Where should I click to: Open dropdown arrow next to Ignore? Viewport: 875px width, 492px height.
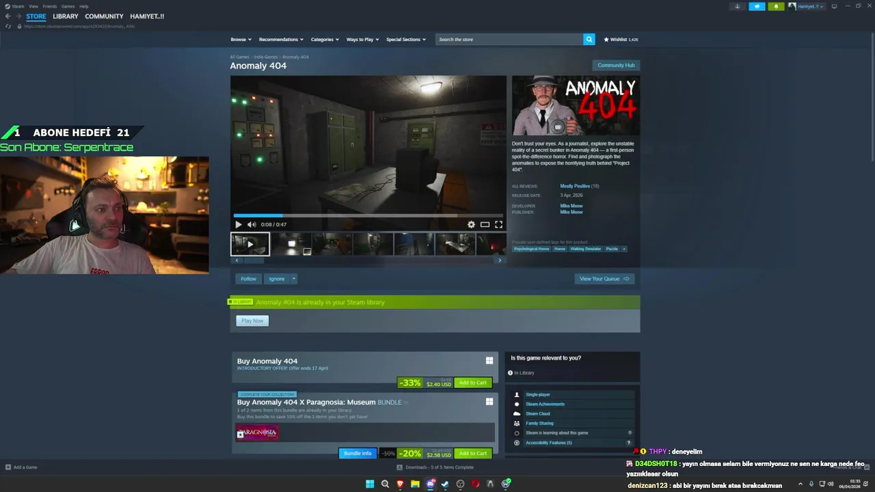294,279
